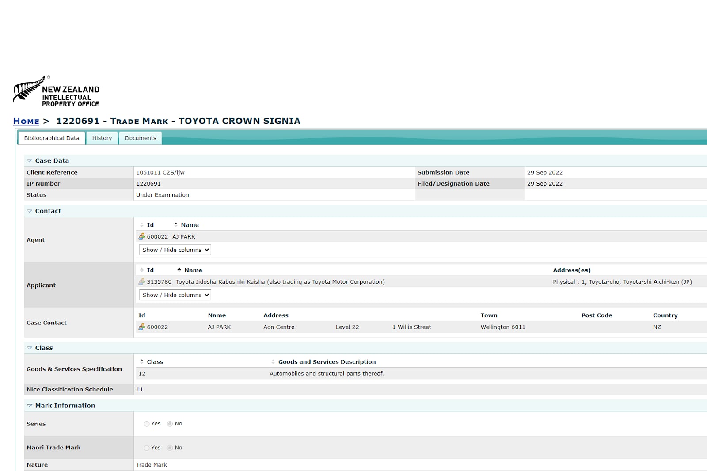Select No for Series
This screenshot has height=471, width=707.
click(170, 424)
